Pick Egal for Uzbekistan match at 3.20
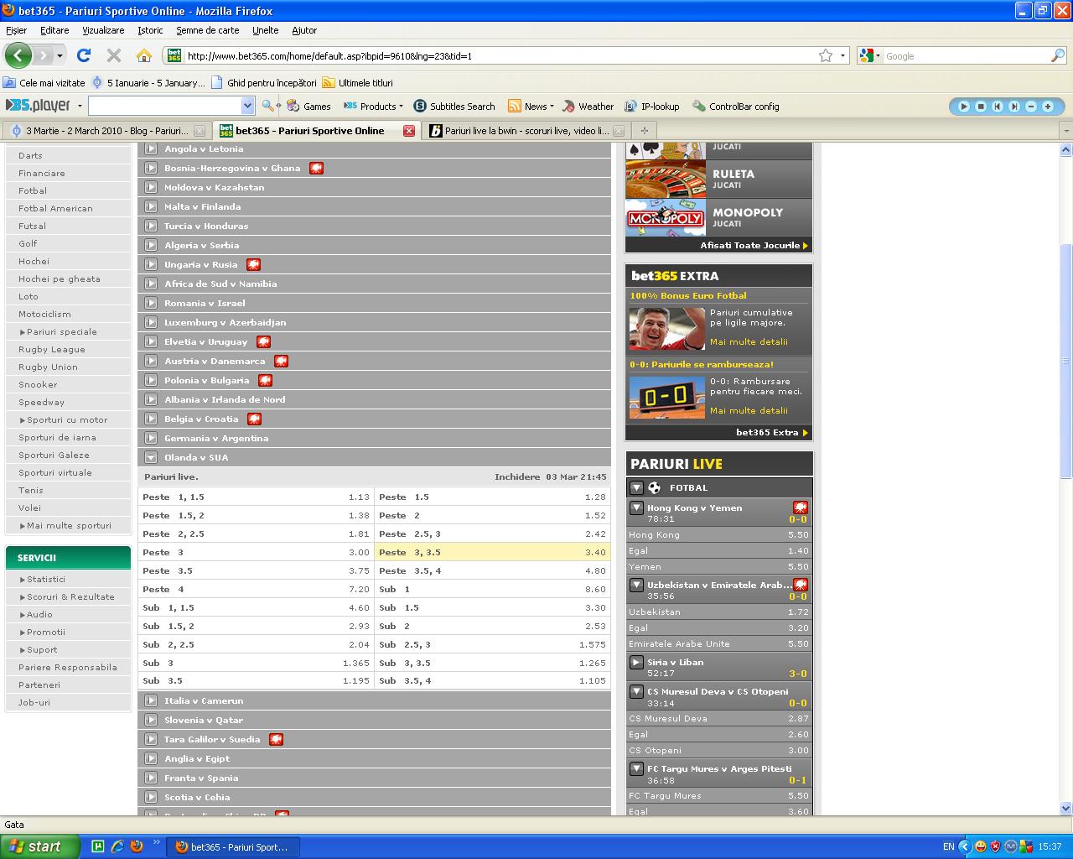This screenshot has height=859, width=1073. 718,627
